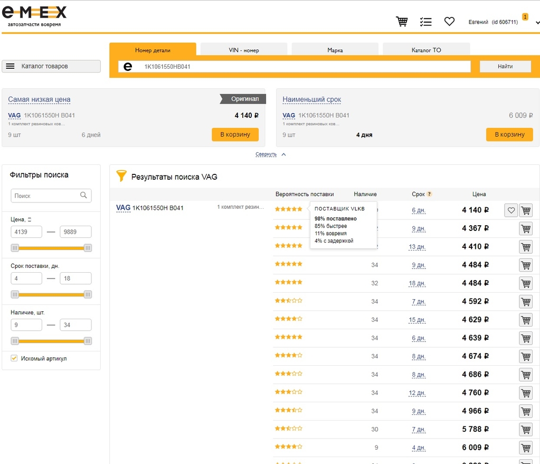The height and width of the screenshot is (464, 540).
Task: Click the Срок help question mark icon
Action: click(429, 194)
